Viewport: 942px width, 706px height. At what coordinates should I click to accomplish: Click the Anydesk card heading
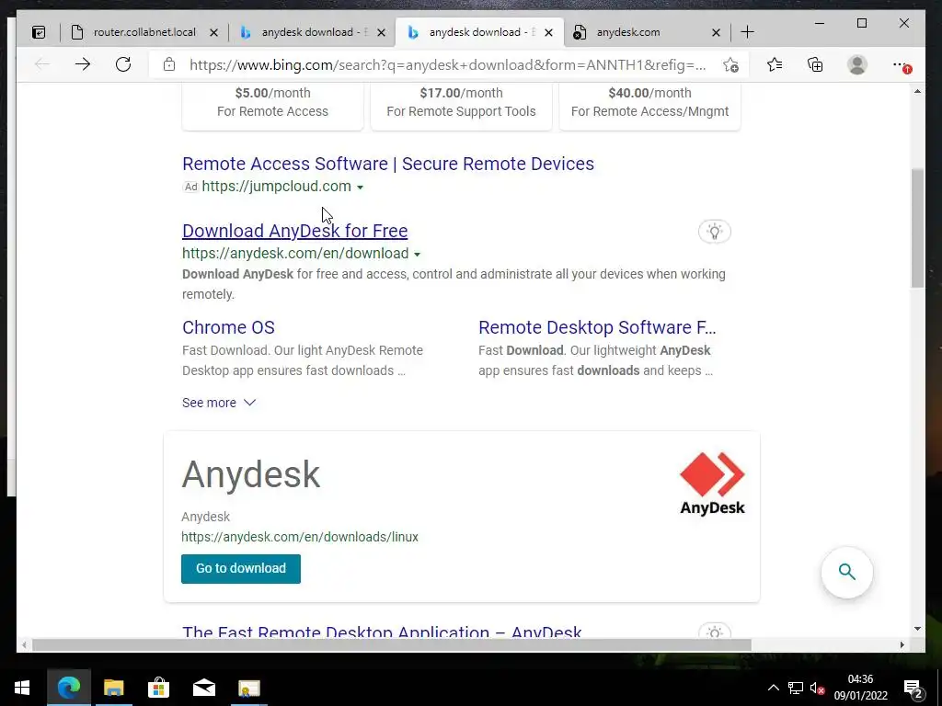click(x=251, y=475)
